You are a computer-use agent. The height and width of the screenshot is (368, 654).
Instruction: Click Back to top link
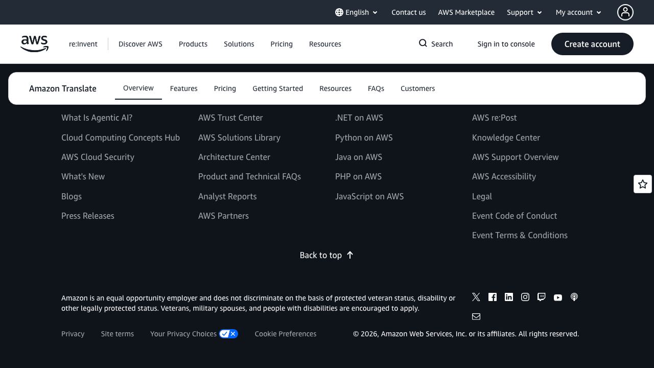(326, 255)
